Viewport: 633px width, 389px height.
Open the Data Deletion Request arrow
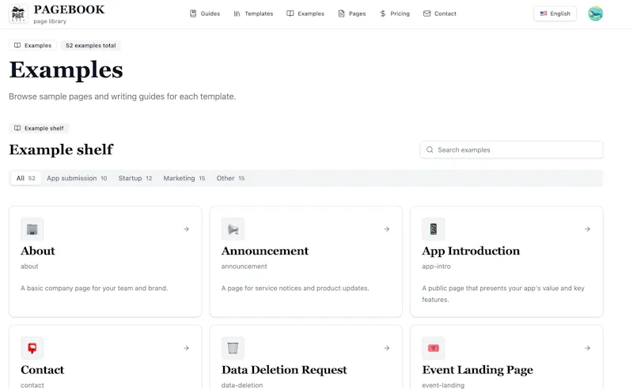coord(387,348)
